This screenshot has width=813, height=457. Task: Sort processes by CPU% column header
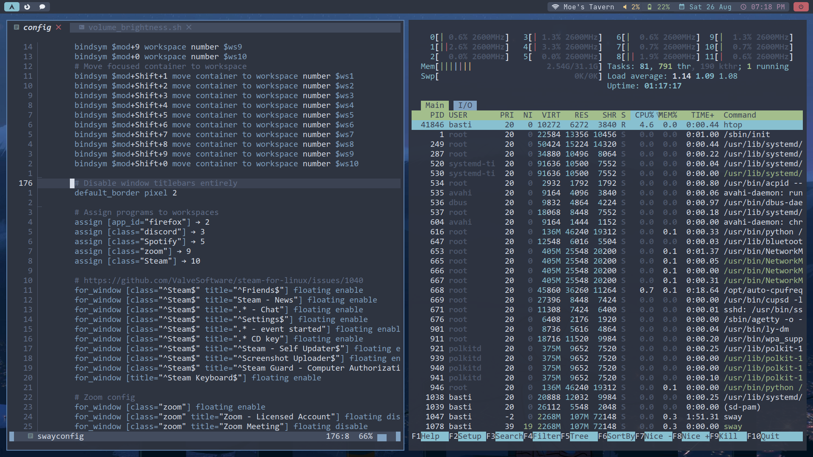pos(644,115)
